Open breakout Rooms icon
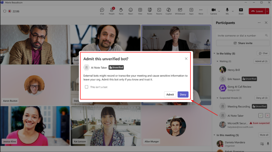Image resolution: width=272 pixels, height=152 pixels. pos(159,11)
